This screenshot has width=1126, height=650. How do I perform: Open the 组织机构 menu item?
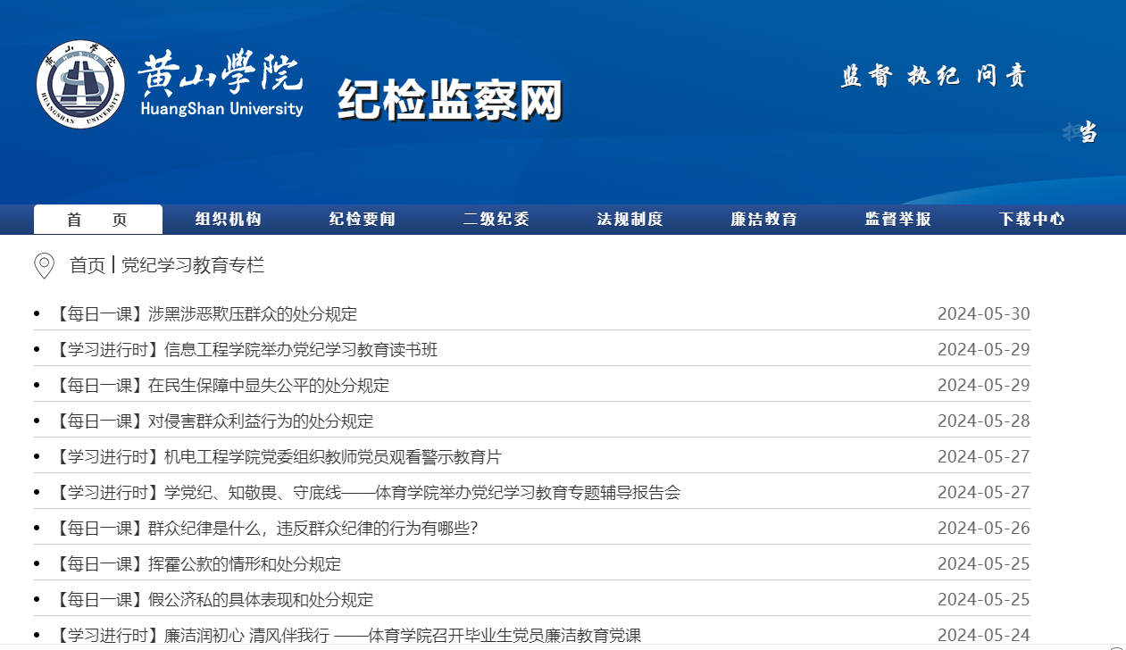click(229, 220)
